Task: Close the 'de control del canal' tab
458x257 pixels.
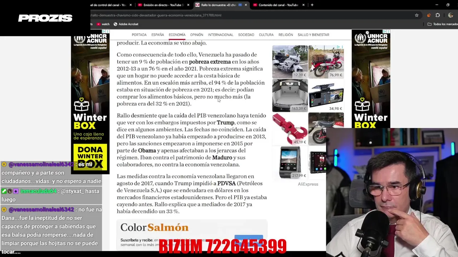Action: 131,5
